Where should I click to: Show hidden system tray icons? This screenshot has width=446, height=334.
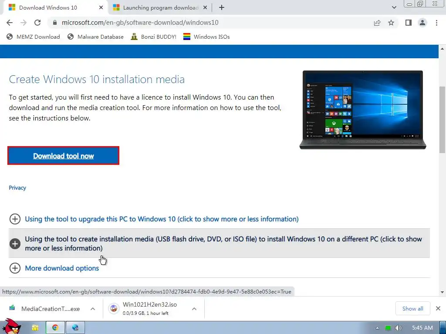[377, 328]
